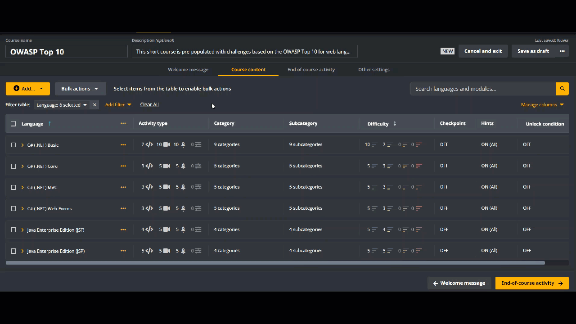The height and width of the screenshot is (324, 576).
Task: Switch to the End-of-course activity tab
Action: [311, 69]
